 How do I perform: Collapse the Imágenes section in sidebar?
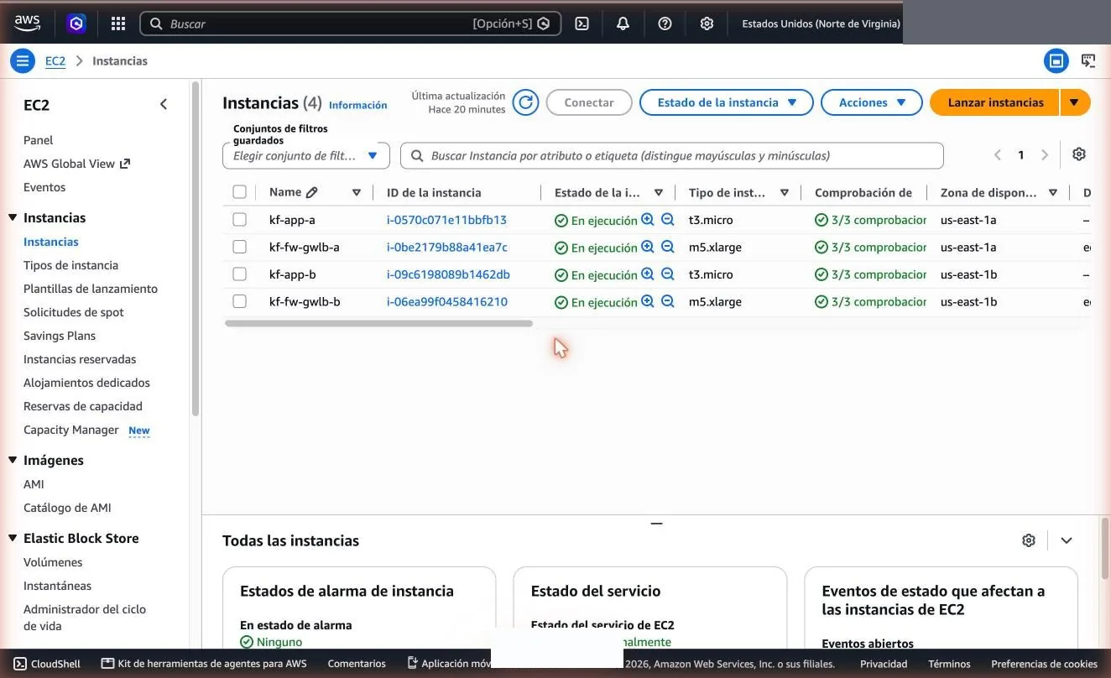point(13,460)
